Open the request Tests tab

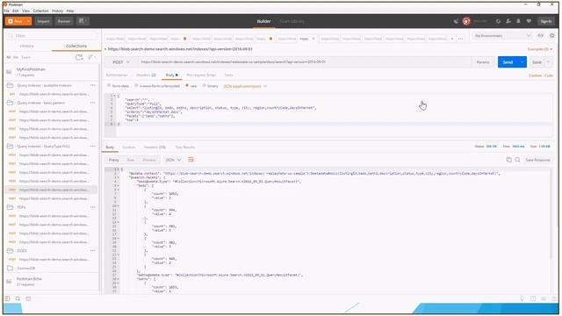point(228,75)
